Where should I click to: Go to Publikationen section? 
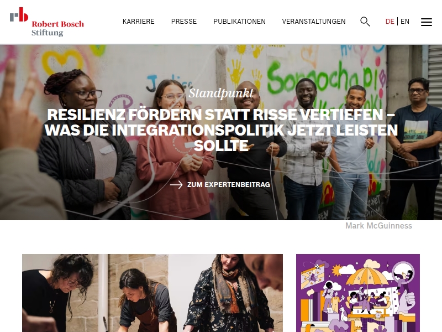click(x=239, y=22)
